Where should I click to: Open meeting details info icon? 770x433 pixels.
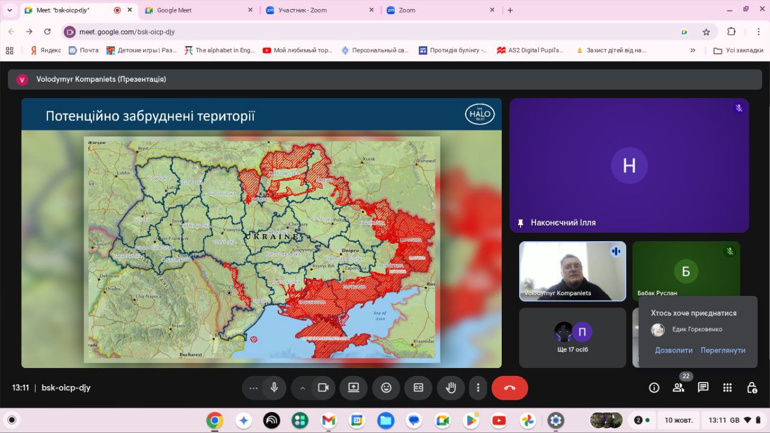[654, 388]
